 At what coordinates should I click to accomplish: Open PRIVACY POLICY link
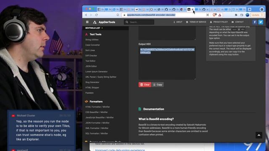(x=219, y=22)
